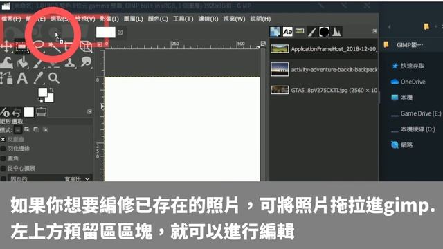Viewport: 443px width, 249px height.
Task: Click the background color swatch
Action: pos(49,98)
